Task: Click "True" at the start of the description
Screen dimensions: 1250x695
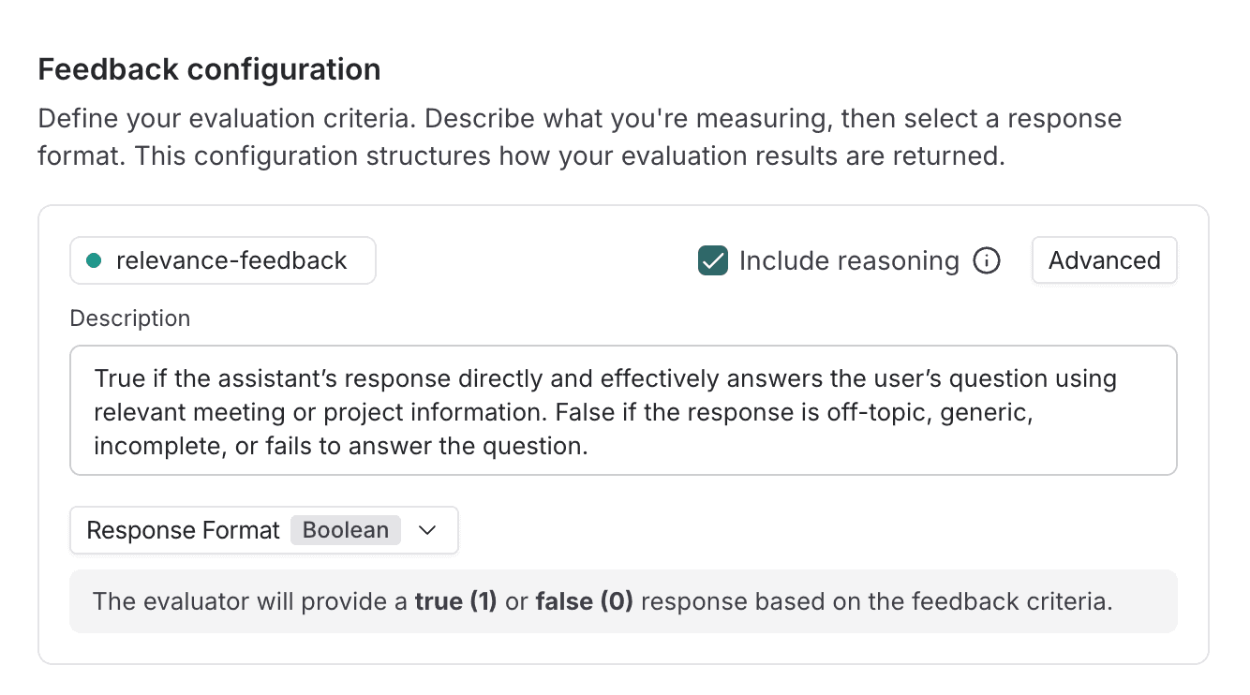Action: click(118, 379)
